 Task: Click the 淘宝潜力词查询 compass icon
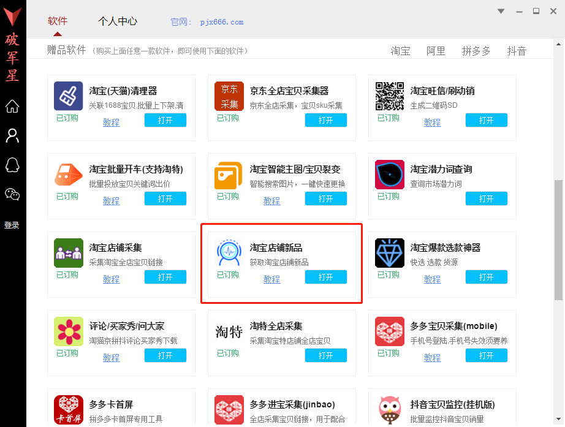(390, 175)
